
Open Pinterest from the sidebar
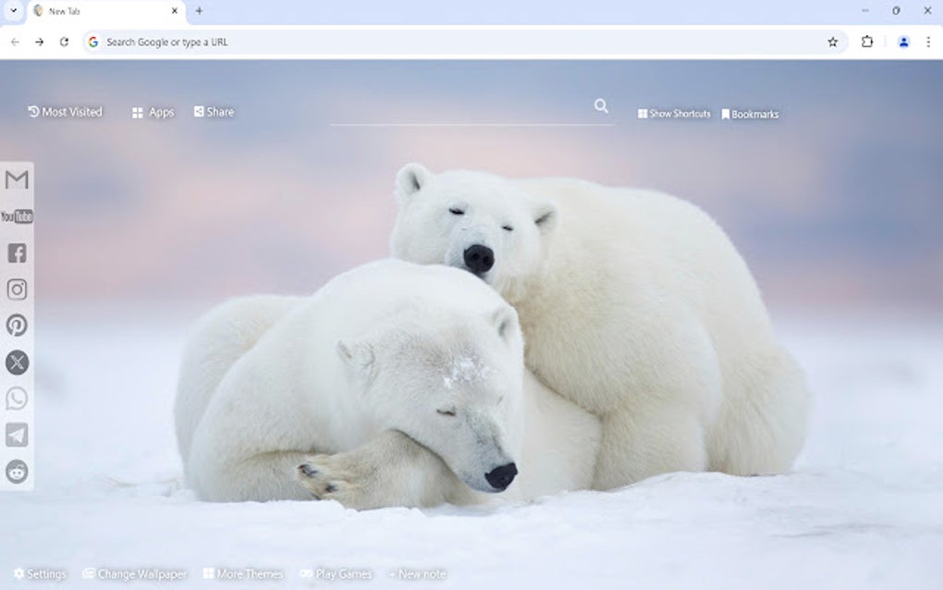click(17, 326)
